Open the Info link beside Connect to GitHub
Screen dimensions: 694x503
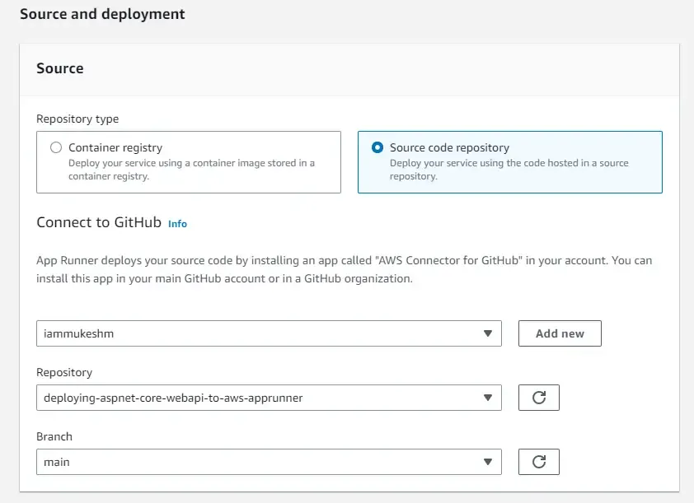pyautogui.click(x=176, y=223)
